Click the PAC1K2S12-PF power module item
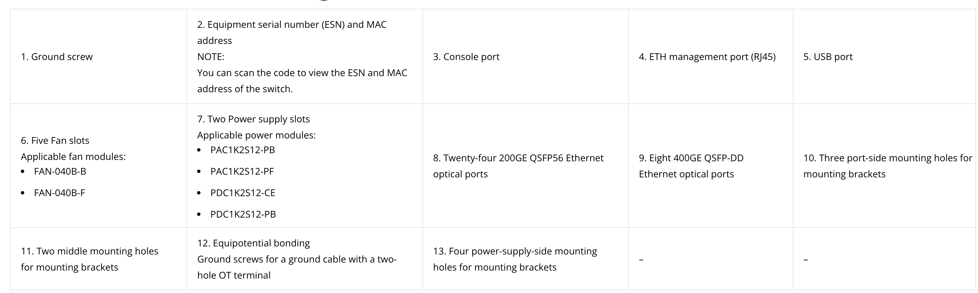 pos(242,172)
